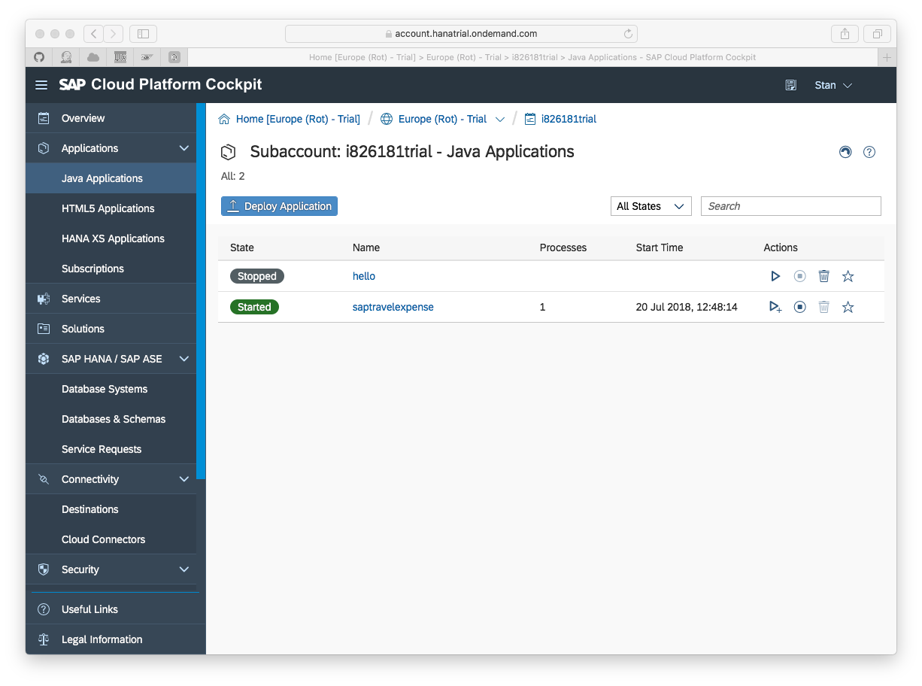922x686 pixels.
Task: Open Database Systems
Action: (x=111, y=389)
